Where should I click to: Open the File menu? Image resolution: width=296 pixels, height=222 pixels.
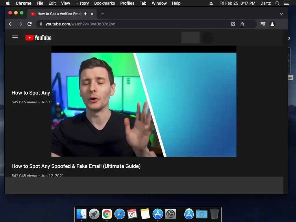(x=40, y=3)
